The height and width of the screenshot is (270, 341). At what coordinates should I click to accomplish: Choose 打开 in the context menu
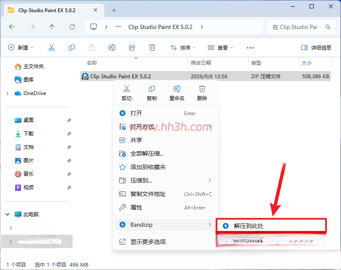tap(166, 113)
